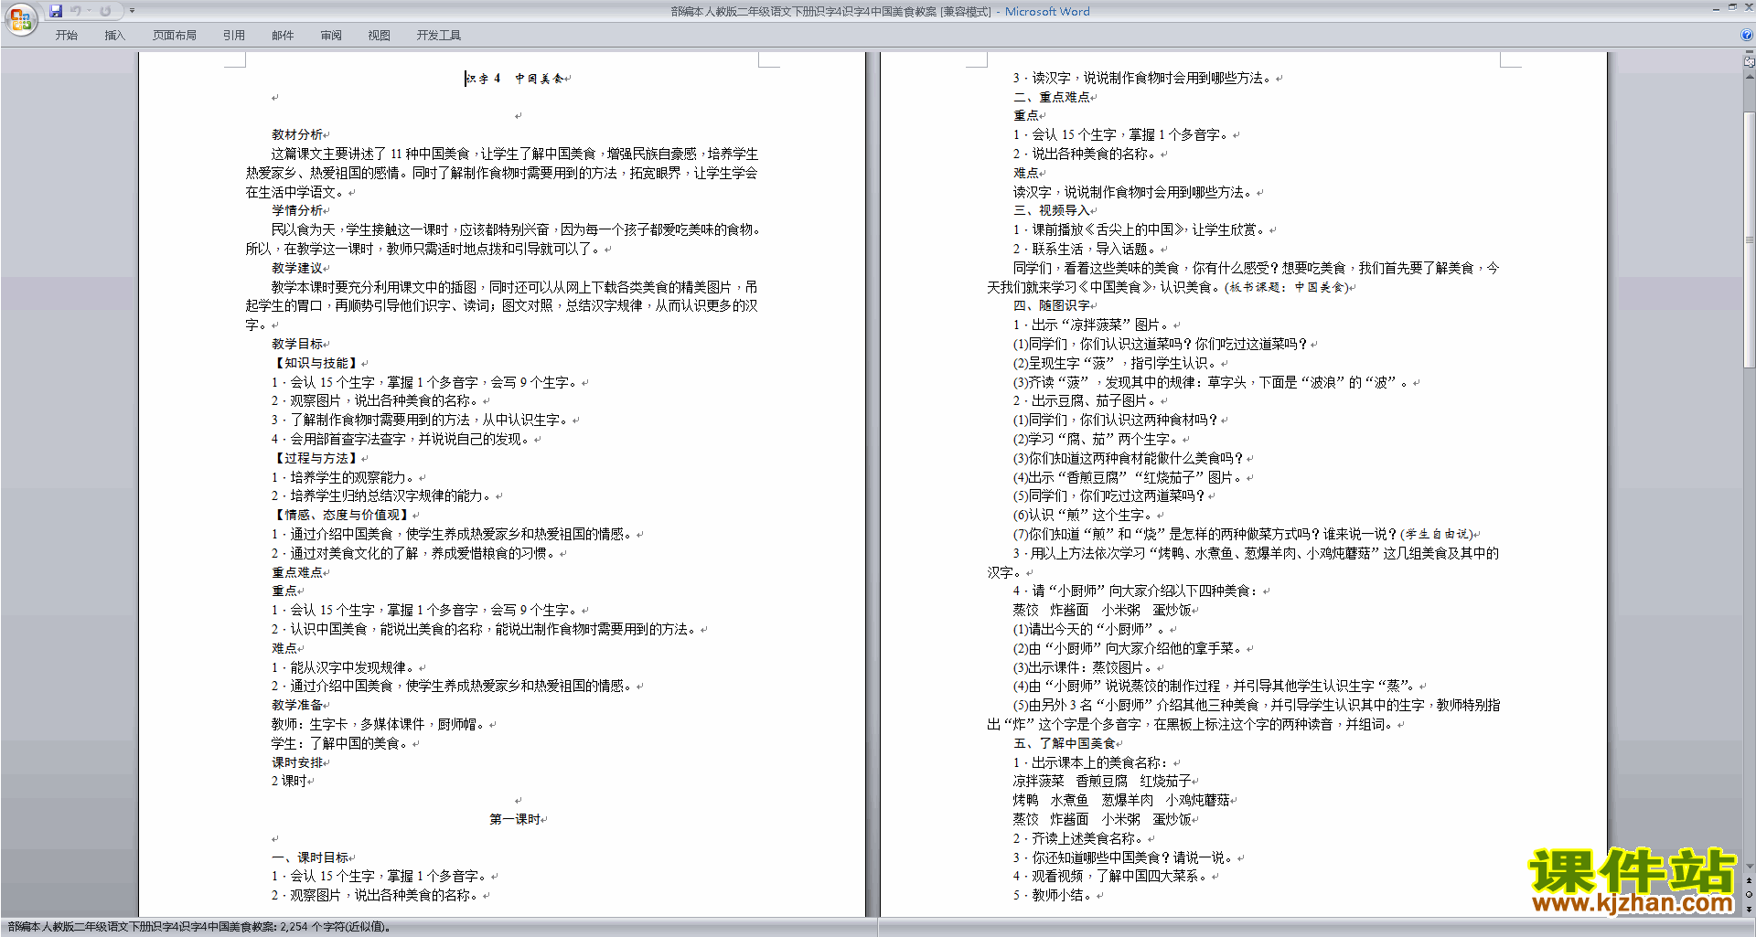Viewport: 1756px width, 937px height.
Task: Open the Office Button menu
Action: (x=20, y=19)
